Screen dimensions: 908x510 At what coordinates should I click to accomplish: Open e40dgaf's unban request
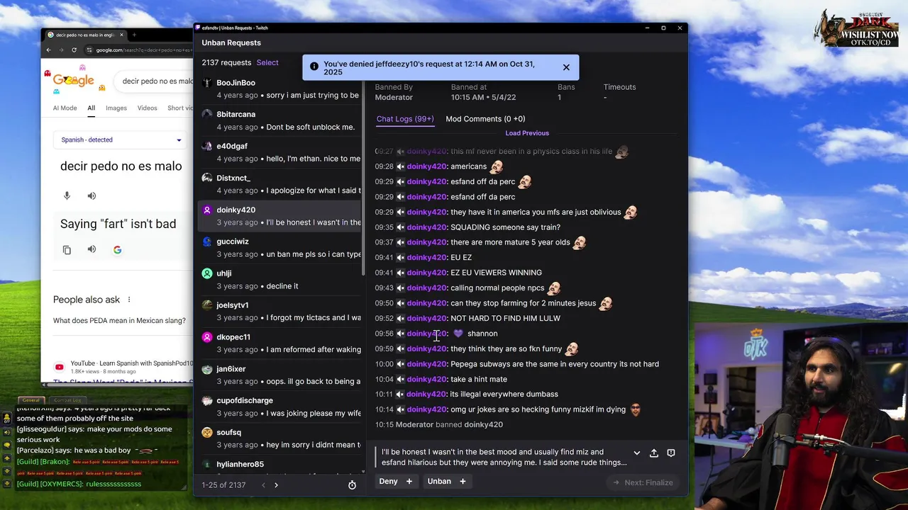pyautogui.click(x=280, y=152)
